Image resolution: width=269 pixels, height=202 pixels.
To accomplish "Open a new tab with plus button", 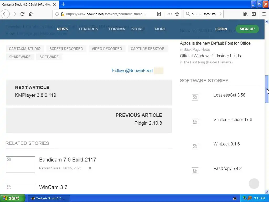I will (63, 4).
